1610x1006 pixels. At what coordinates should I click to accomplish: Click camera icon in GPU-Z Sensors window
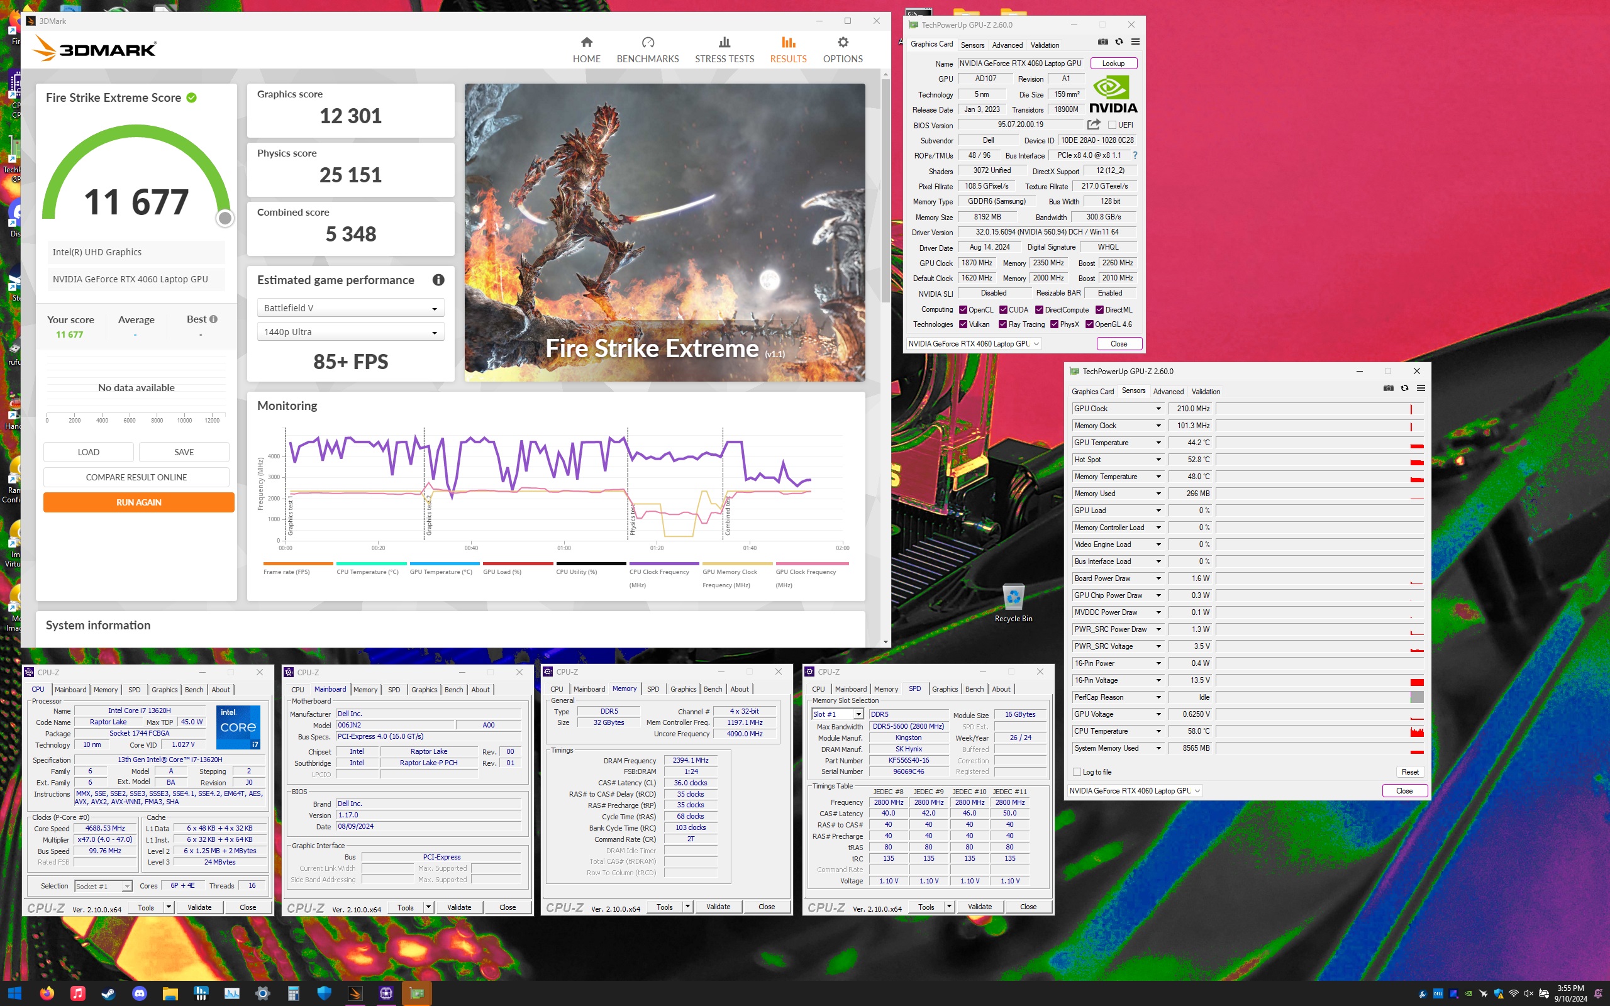[1388, 389]
